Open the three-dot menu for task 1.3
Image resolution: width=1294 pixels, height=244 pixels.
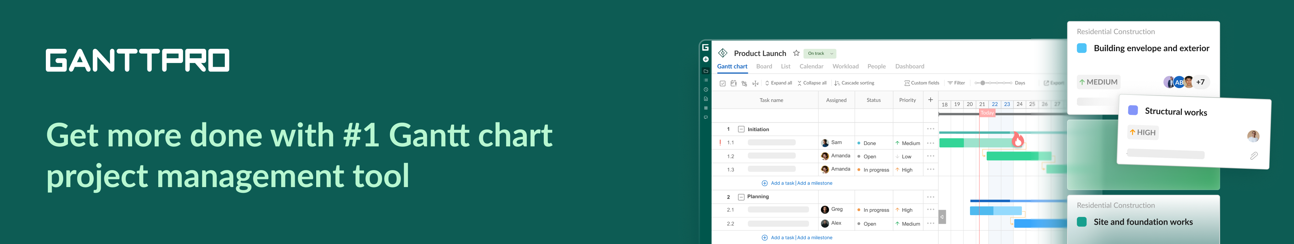click(930, 169)
